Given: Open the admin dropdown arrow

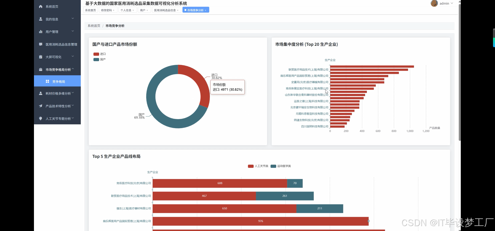Looking at the screenshot, I should (x=452, y=3).
